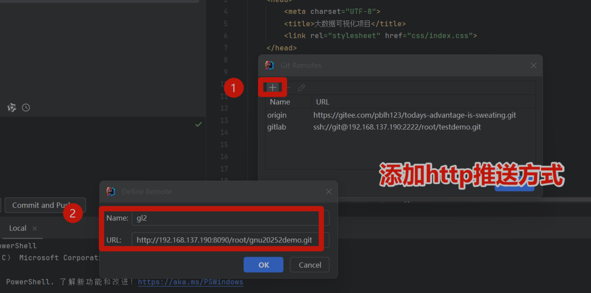Image resolution: width=591 pixels, height=293 pixels.
Task: Click the IntelliJ icon in Git Remotes title
Action: (x=269, y=65)
